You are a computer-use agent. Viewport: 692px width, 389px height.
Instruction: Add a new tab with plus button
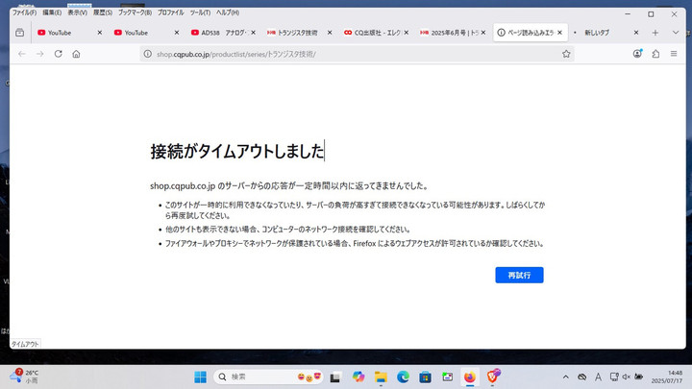tap(655, 33)
